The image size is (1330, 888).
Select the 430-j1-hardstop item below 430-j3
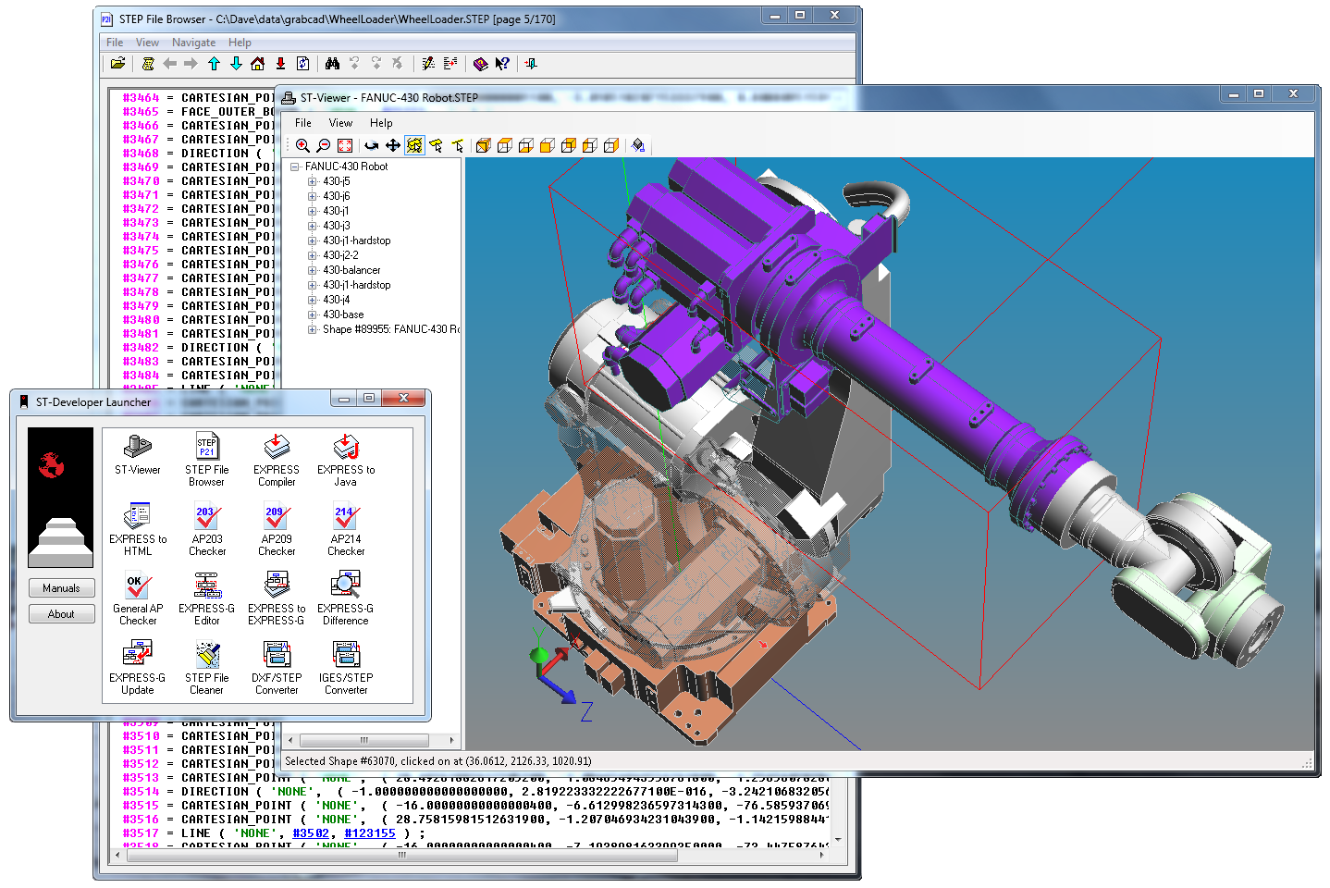click(x=357, y=240)
